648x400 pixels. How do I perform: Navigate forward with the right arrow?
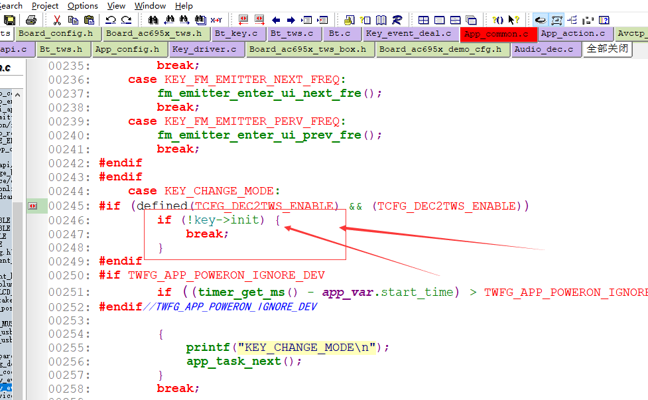[291, 20]
